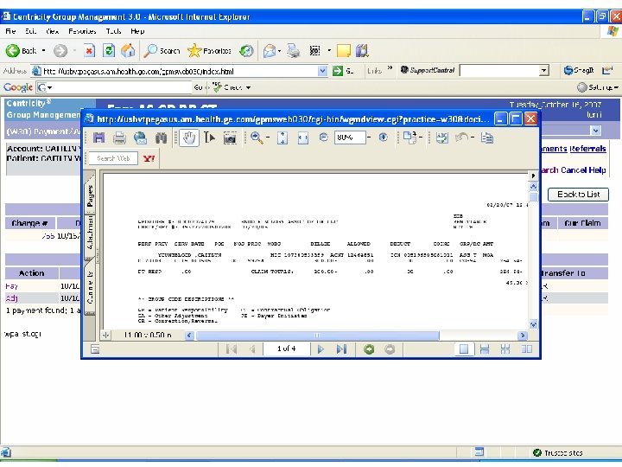
Task: Expand the rotate view dropdown arrow
Action: (421, 138)
